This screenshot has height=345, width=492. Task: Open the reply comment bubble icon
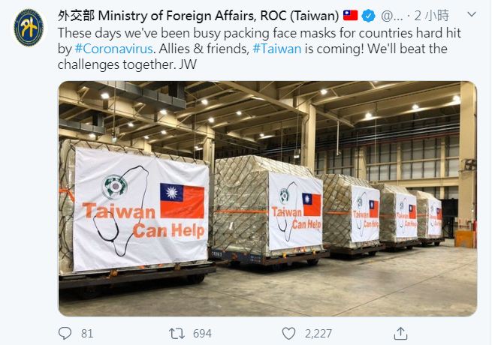point(65,333)
